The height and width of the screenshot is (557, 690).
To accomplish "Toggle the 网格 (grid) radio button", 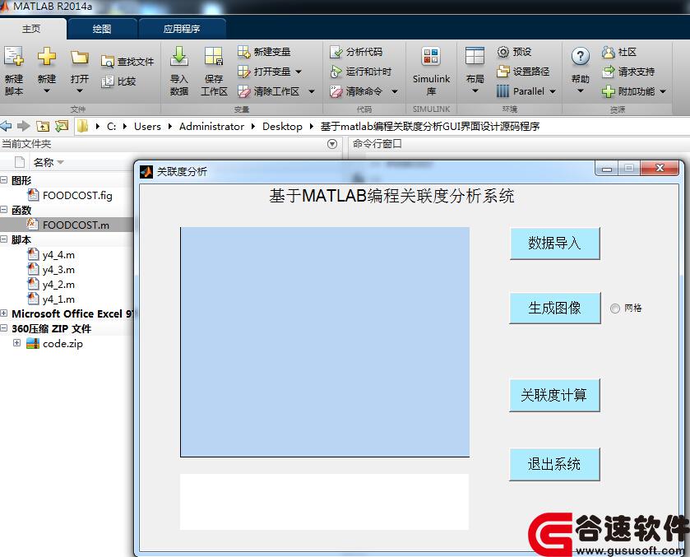I will click(615, 309).
